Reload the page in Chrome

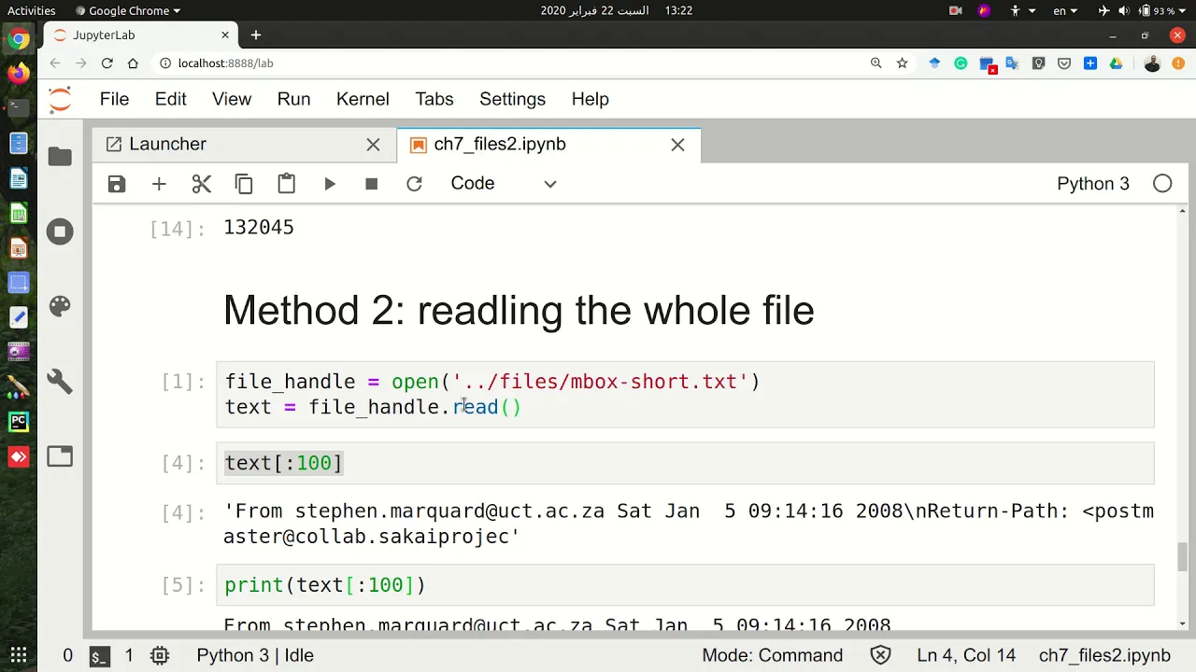(x=107, y=63)
